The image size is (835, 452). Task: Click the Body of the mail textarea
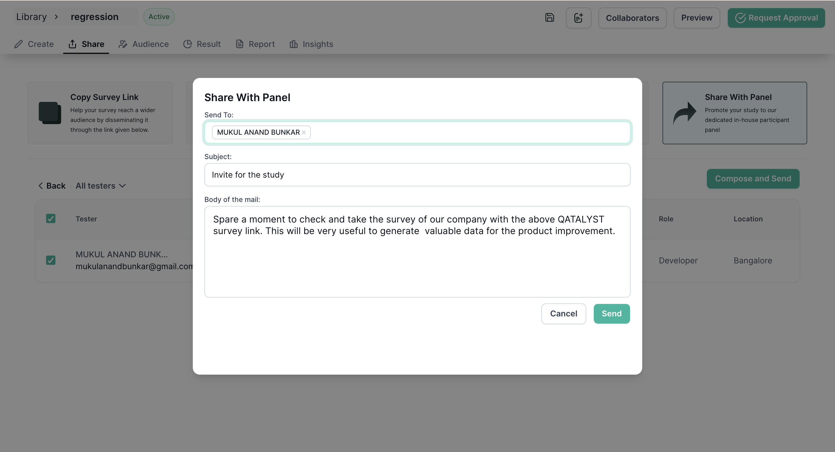click(417, 252)
